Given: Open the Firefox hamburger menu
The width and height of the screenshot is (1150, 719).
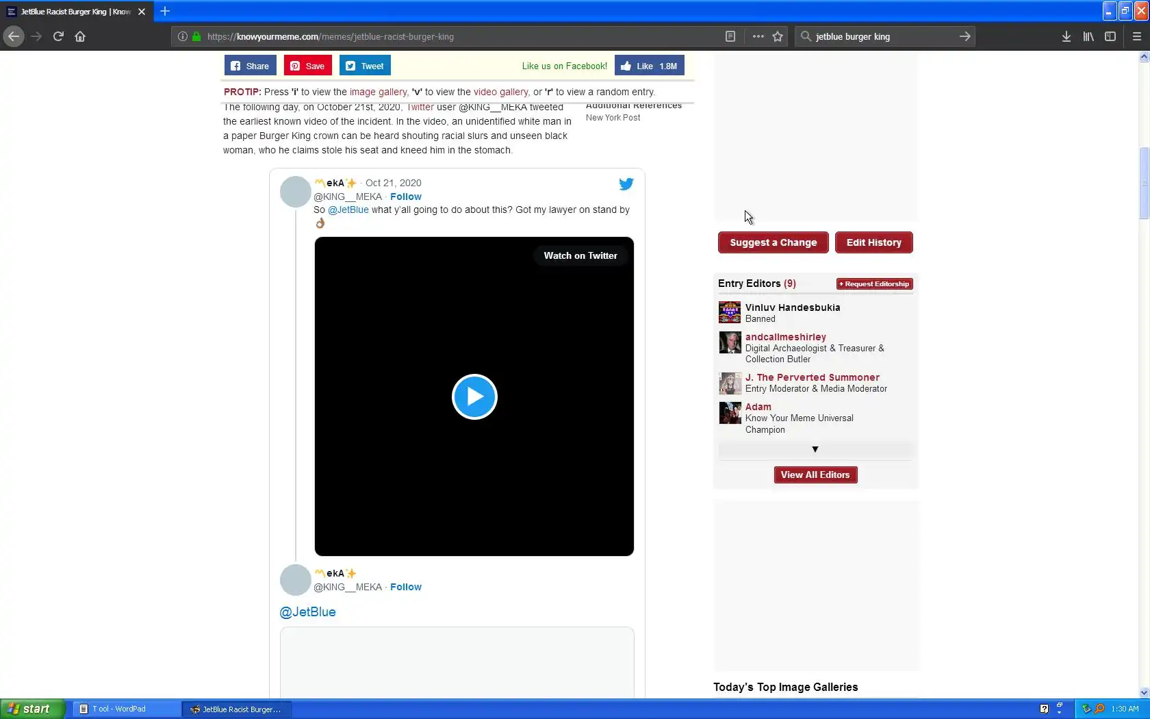Looking at the screenshot, I should pos(1137,36).
